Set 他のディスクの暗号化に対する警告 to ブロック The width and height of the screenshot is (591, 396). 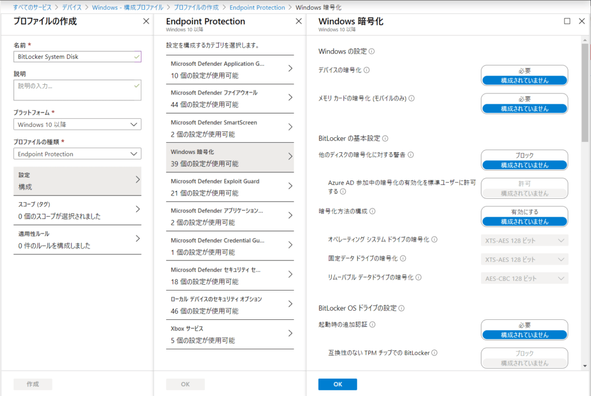click(524, 156)
